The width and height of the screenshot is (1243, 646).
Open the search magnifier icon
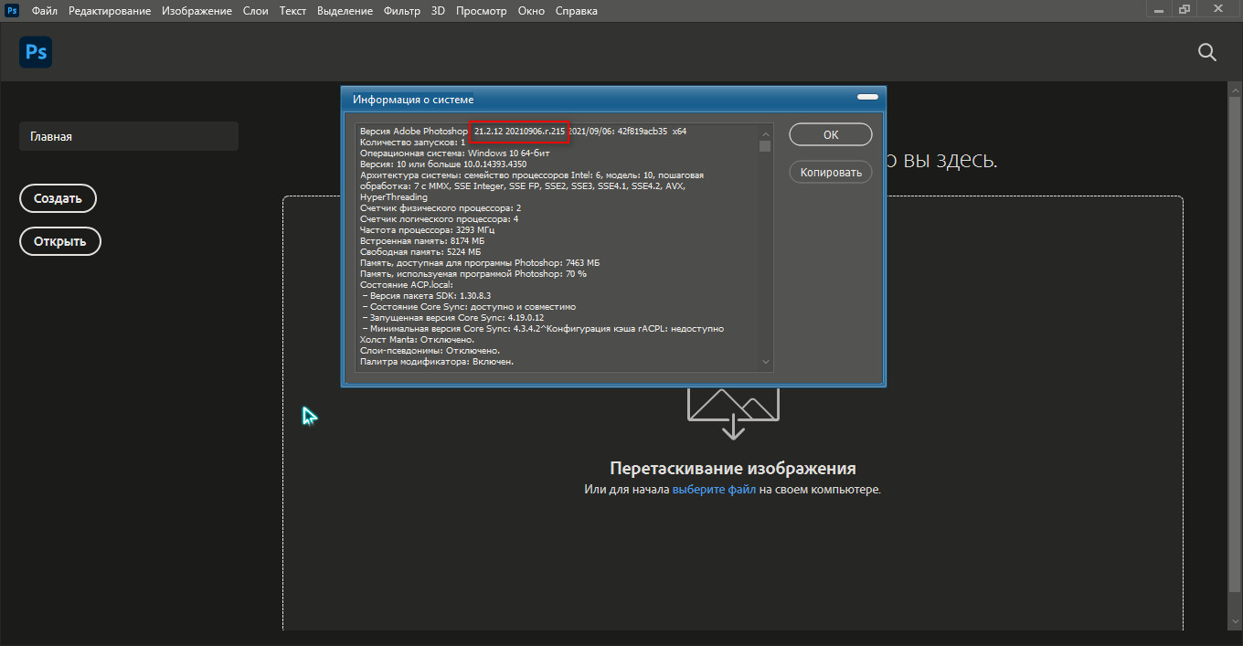tap(1206, 53)
